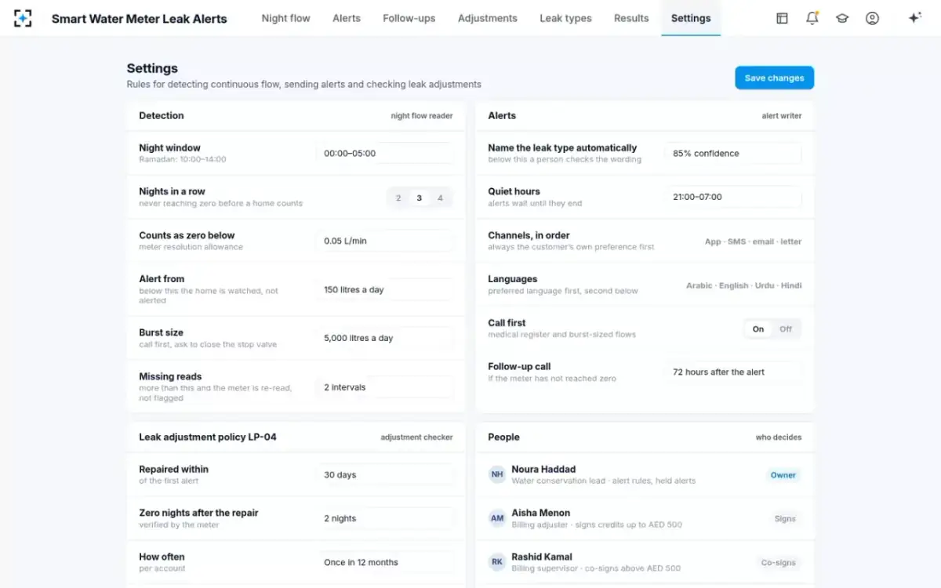
Task: Edit the Missing reads 2 intervals field
Action: point(385,387)
